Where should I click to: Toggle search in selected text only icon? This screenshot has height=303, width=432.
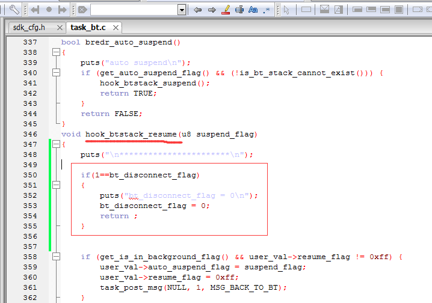tap(239, 10)
